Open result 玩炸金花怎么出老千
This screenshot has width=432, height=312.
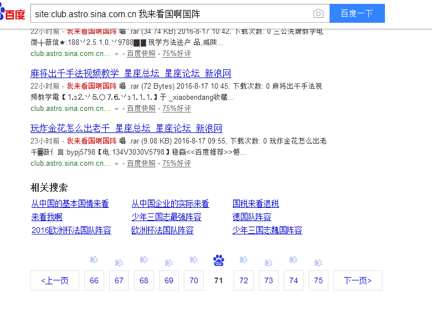pyautogui.click(x=126, y=129)
